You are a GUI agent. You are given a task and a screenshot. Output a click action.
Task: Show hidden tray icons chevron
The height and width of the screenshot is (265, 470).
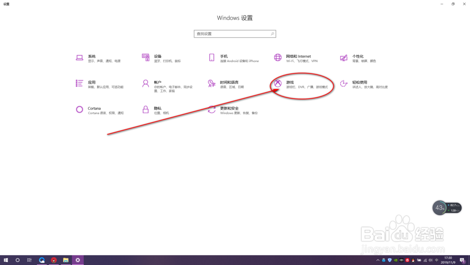pos(378,260)
